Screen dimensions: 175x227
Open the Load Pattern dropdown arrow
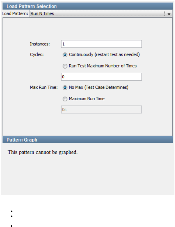tap(169, 14)
